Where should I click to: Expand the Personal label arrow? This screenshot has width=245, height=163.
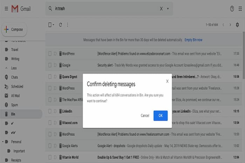[3, 142]
